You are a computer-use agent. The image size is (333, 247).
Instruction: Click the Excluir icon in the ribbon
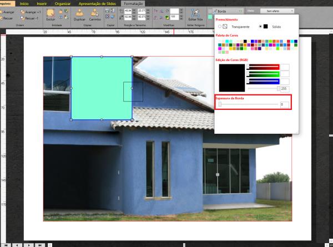(51, 13)
